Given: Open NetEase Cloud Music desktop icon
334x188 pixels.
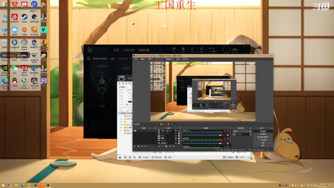Looking at the screenshot, I should point(15,17).
